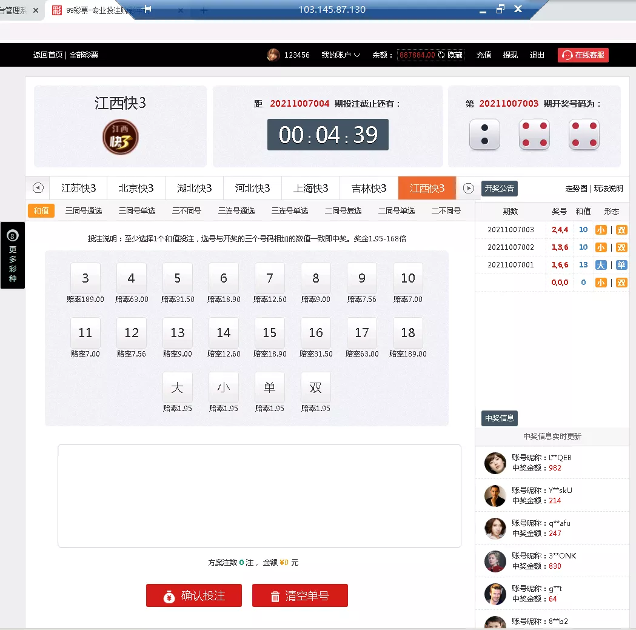Select the 单 (odd) bet option
Viewport: 636px width, 630px height.
269,387
